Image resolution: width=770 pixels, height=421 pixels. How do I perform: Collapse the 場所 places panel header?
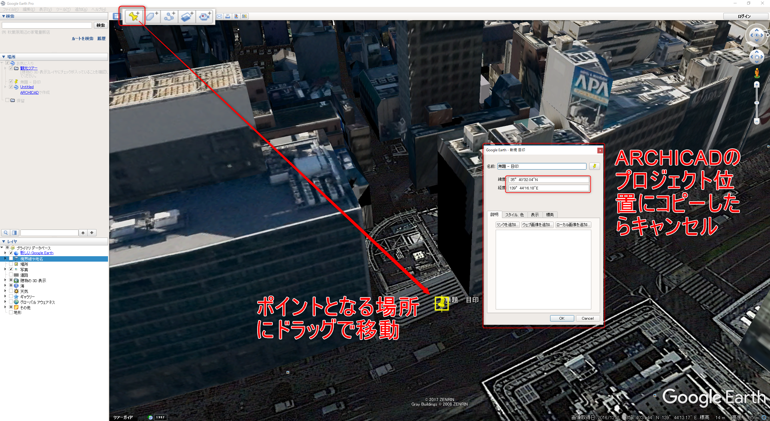pyautogui.click(x=54, y=57)
